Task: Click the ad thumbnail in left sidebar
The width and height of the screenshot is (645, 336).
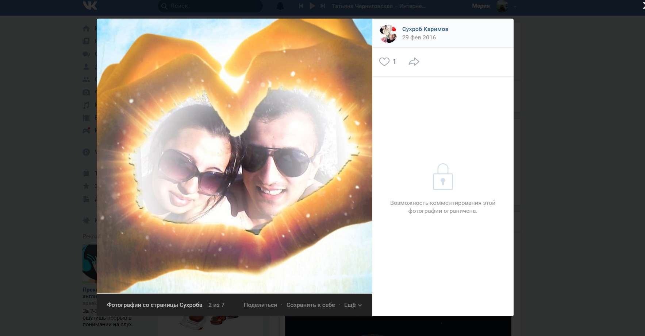Action: [89, 264]
